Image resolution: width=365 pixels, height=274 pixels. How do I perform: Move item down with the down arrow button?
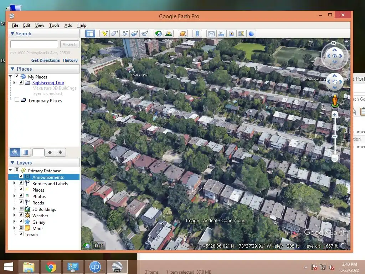click(60, 152)
